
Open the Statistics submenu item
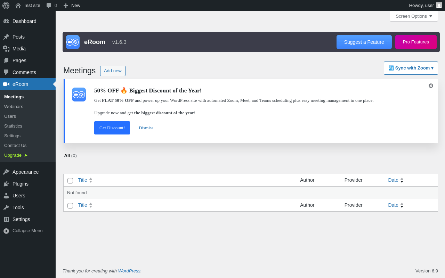pos(13,126)
